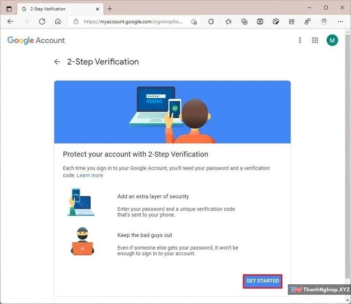The height and width of the screenshot is (304, 351).
Task: Click the lock site-info icon
Action: click(76, 21)
